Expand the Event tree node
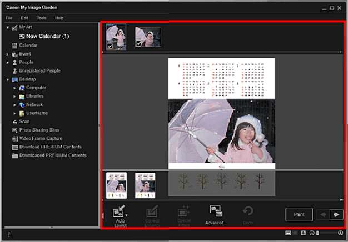Viewport: 348px width, 242px height. pos(8,54)
